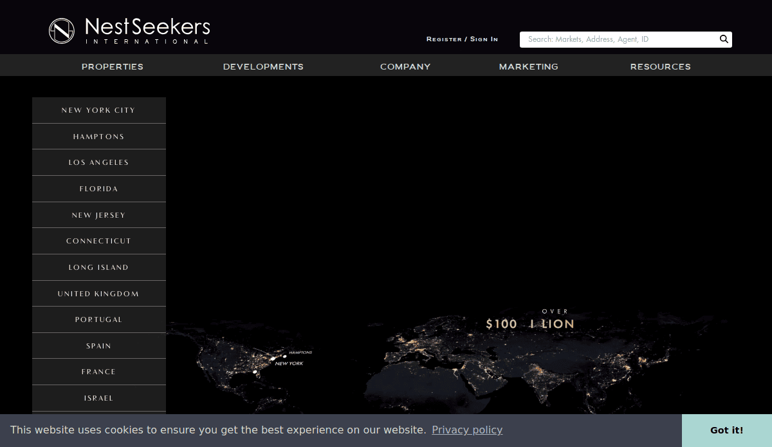The image size is (772, 447).
Task: Select LOS ANGELES from the sidebar
Action: pyautogui.click(x=98, y=162)
